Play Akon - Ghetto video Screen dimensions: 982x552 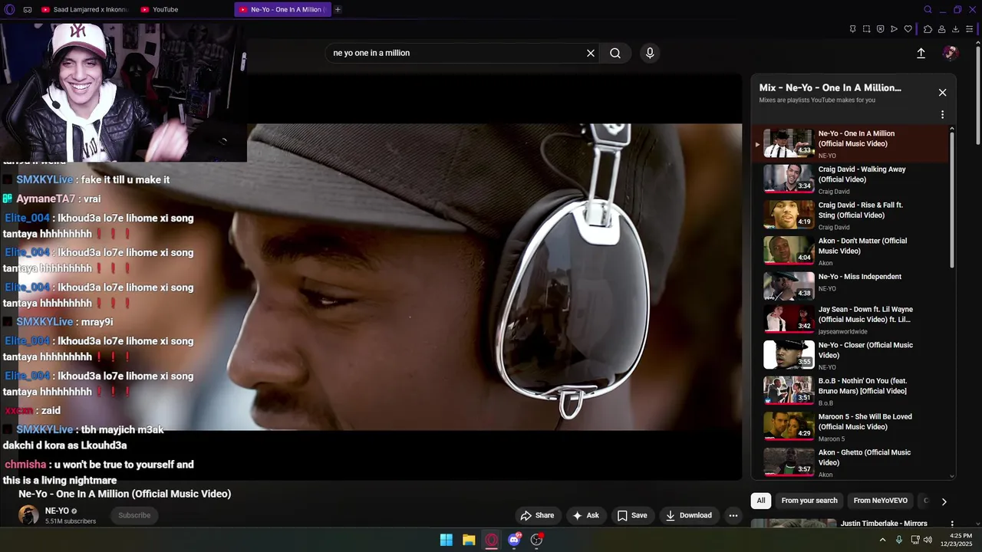click(x=852, y=462)
